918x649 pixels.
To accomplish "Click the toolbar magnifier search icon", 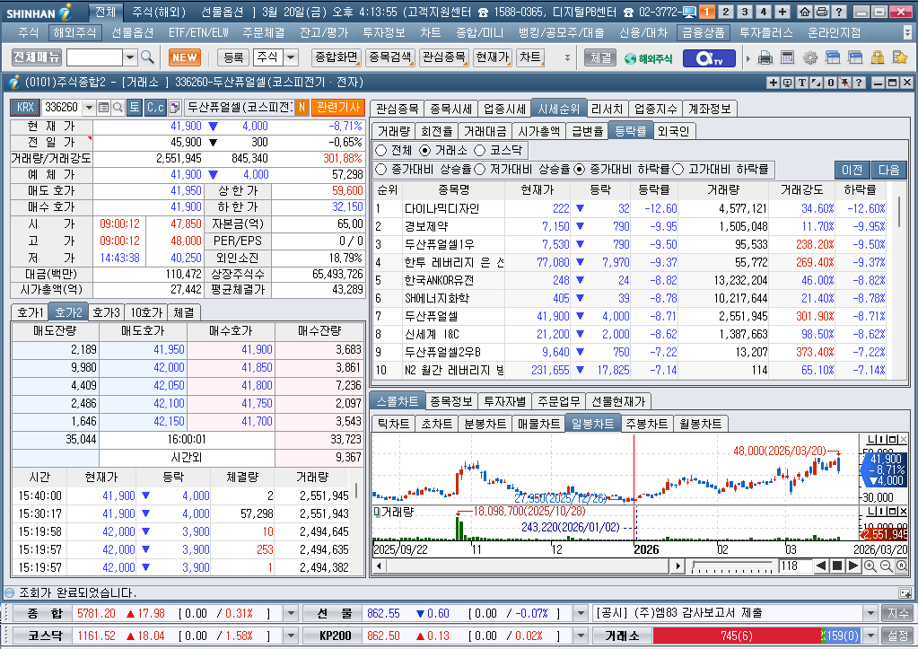I will (x=147, y=57).
